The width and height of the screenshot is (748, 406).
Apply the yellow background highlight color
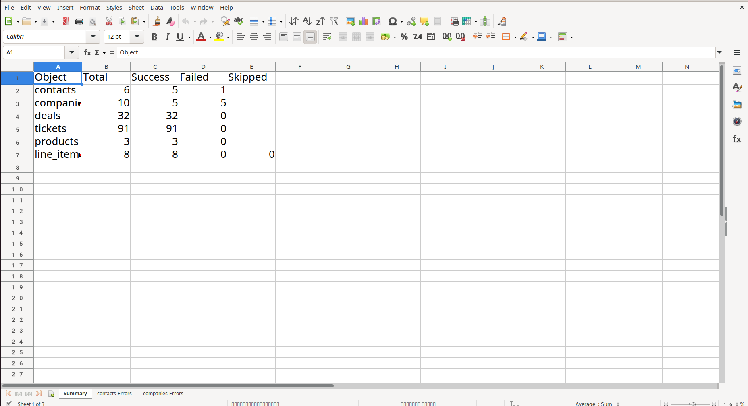coord(219,37)
